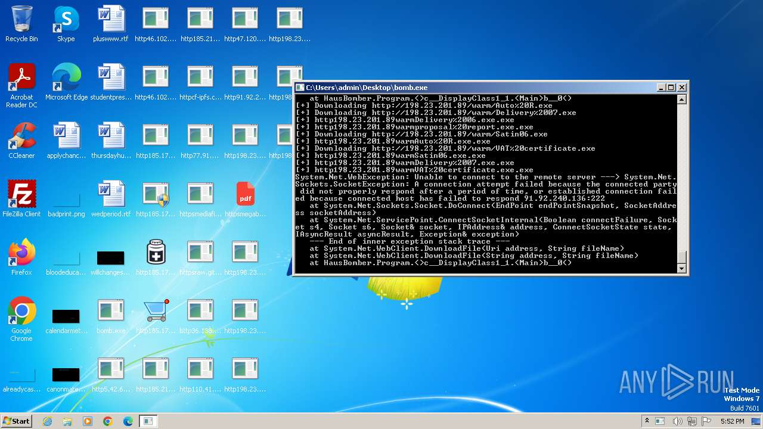The width and height of the screenshot is (763, 429).
Task: Click the 'End of inner exception stack trace' line
Action: (410, 241)
